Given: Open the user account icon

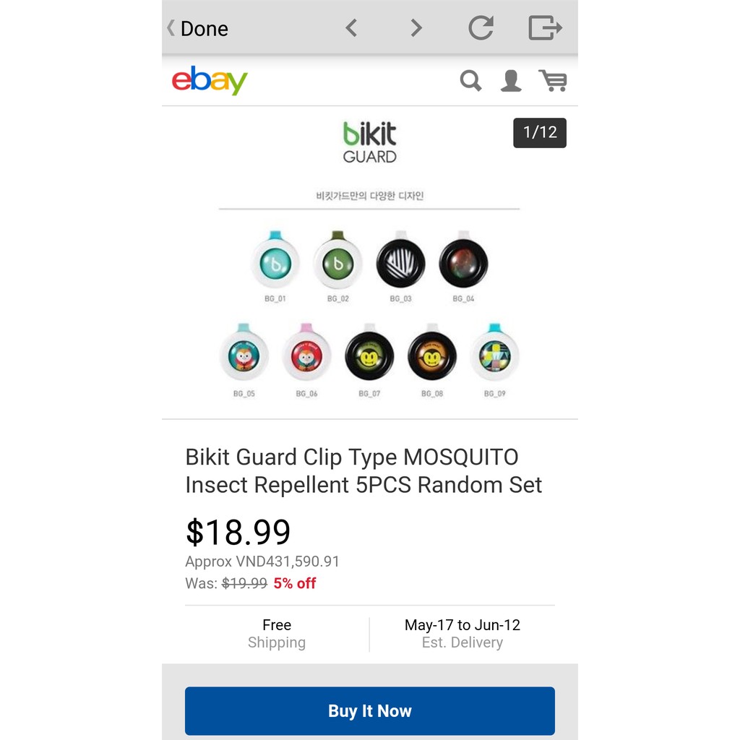Looking at the screenshot, I should click(x=511, y=81).
